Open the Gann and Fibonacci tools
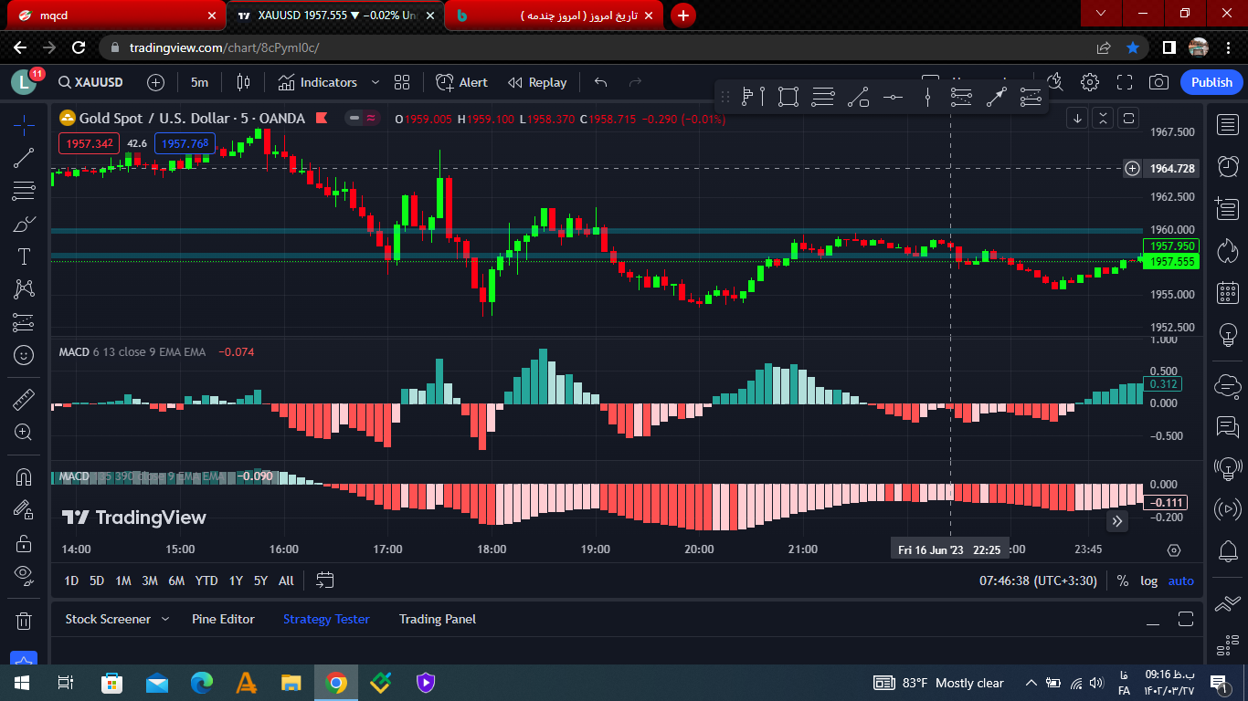This screenshot has height=701, width=1248. tap(24, 191)
